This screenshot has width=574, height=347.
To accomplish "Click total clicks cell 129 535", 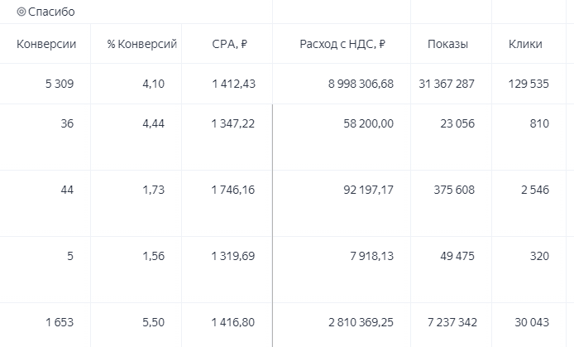I will point(529,84).
